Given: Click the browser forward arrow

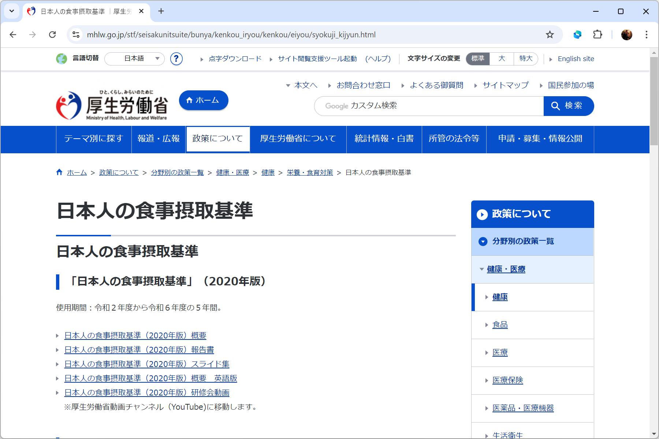Looking at the screenshot, I should click(x=33, y=35).
